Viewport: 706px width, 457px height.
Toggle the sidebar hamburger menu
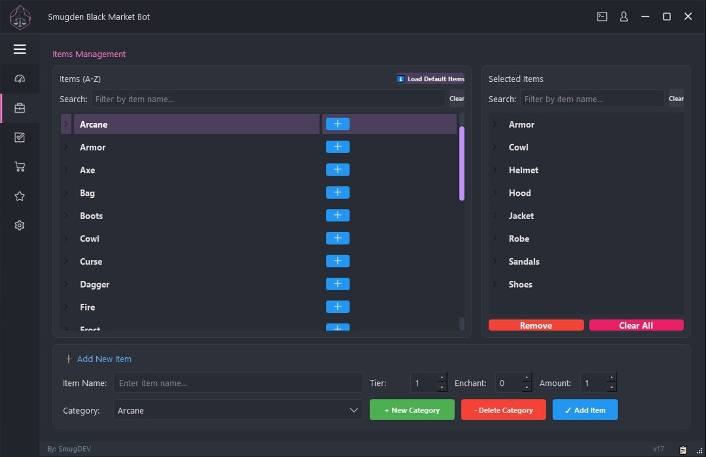(x=20, y=49)
